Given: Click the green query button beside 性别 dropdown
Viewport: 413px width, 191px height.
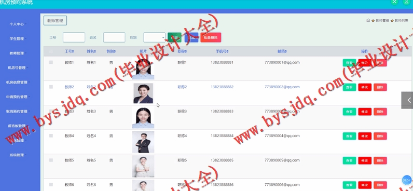Looking at the screenshot, I should (174, 37).
